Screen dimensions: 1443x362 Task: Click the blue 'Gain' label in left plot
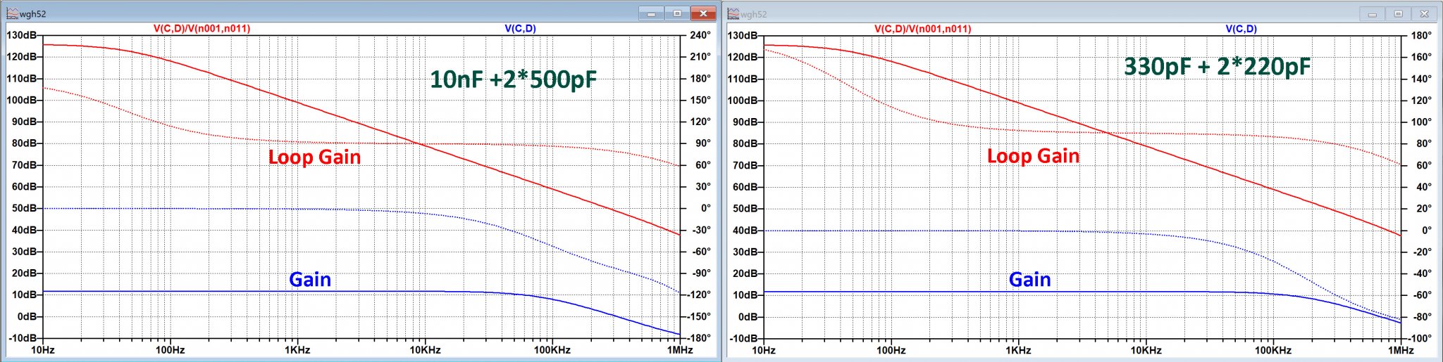click(x=310, y=280)
